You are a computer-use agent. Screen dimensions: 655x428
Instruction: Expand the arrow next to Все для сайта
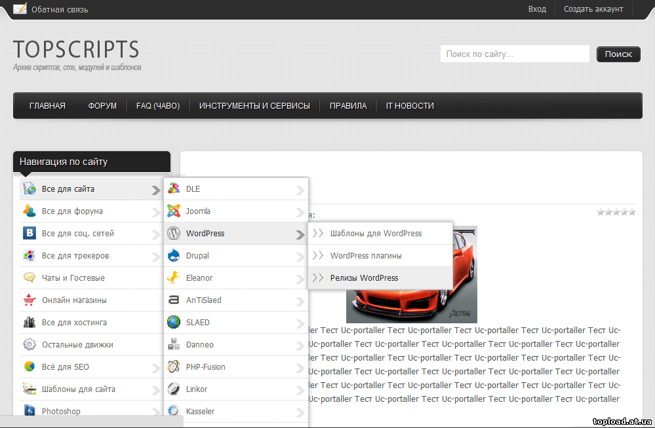coord(156,190)
